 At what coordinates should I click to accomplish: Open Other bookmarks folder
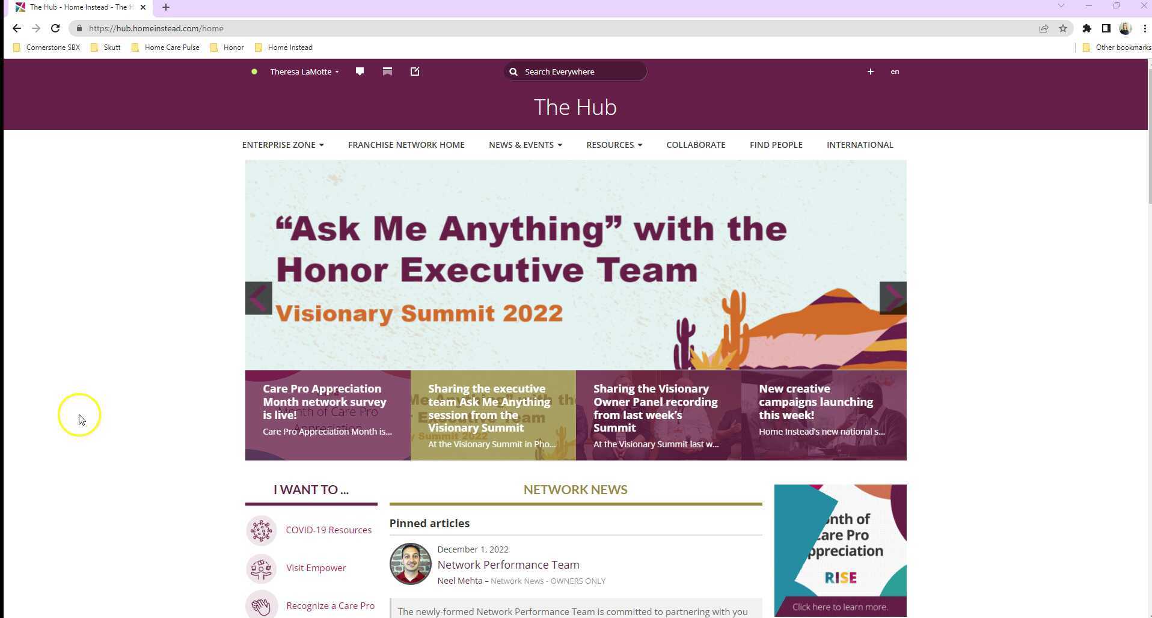tap(1117, 47)
